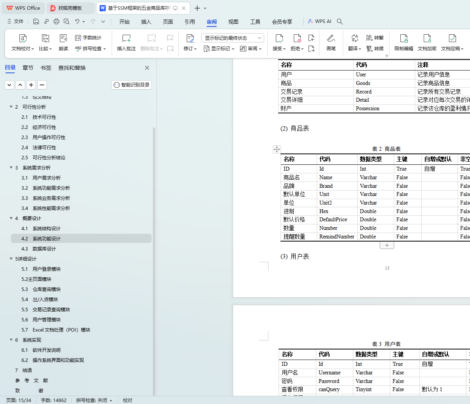Image resolution: width=470 pixels, height=404 pixels.
Task: Open the 显示标记 dropdown
Action: coord(219,49)
